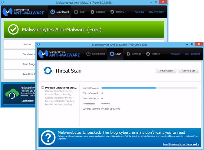The width and height of the screenshot is (204, 150).
Task: Click the Startup Objects: Pending row
Action: click(58, 94)
